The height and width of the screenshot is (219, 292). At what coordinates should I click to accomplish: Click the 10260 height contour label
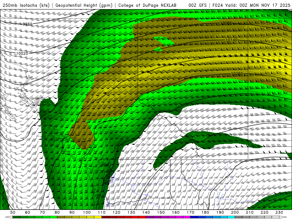point(237,74)
